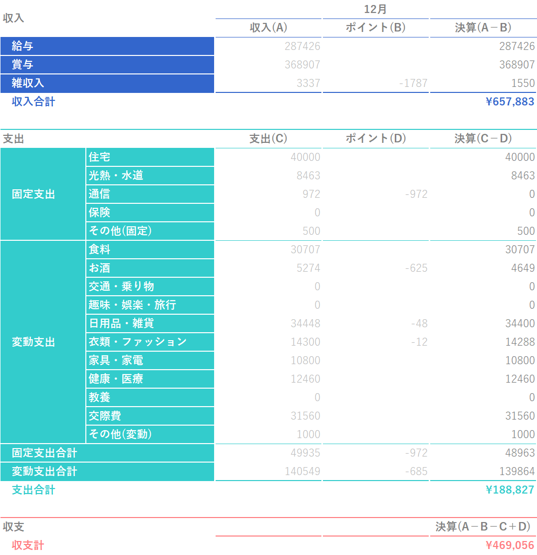Image resolution: width=537 pixels, height=555 pixels.
Task: Click the 収入合計 total ¥657,883
Action: coord(509,102)
